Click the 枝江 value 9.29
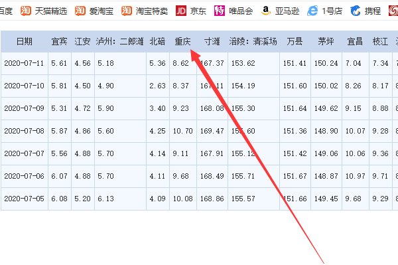The height and width of the screenshot is (265, 398). coord(380,199)
